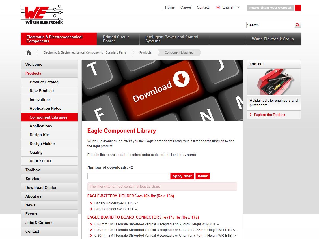
Task: Open New Products in sidebar
Action: [49, 91]
